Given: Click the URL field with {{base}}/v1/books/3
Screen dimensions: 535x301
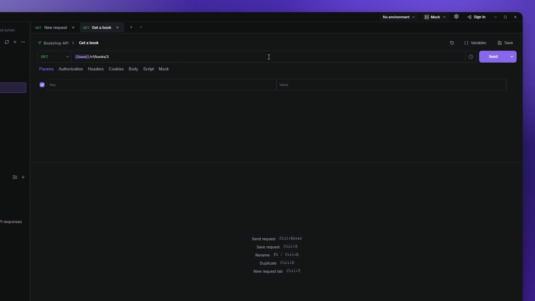Looking at the screenshot, I should point(267,56).
